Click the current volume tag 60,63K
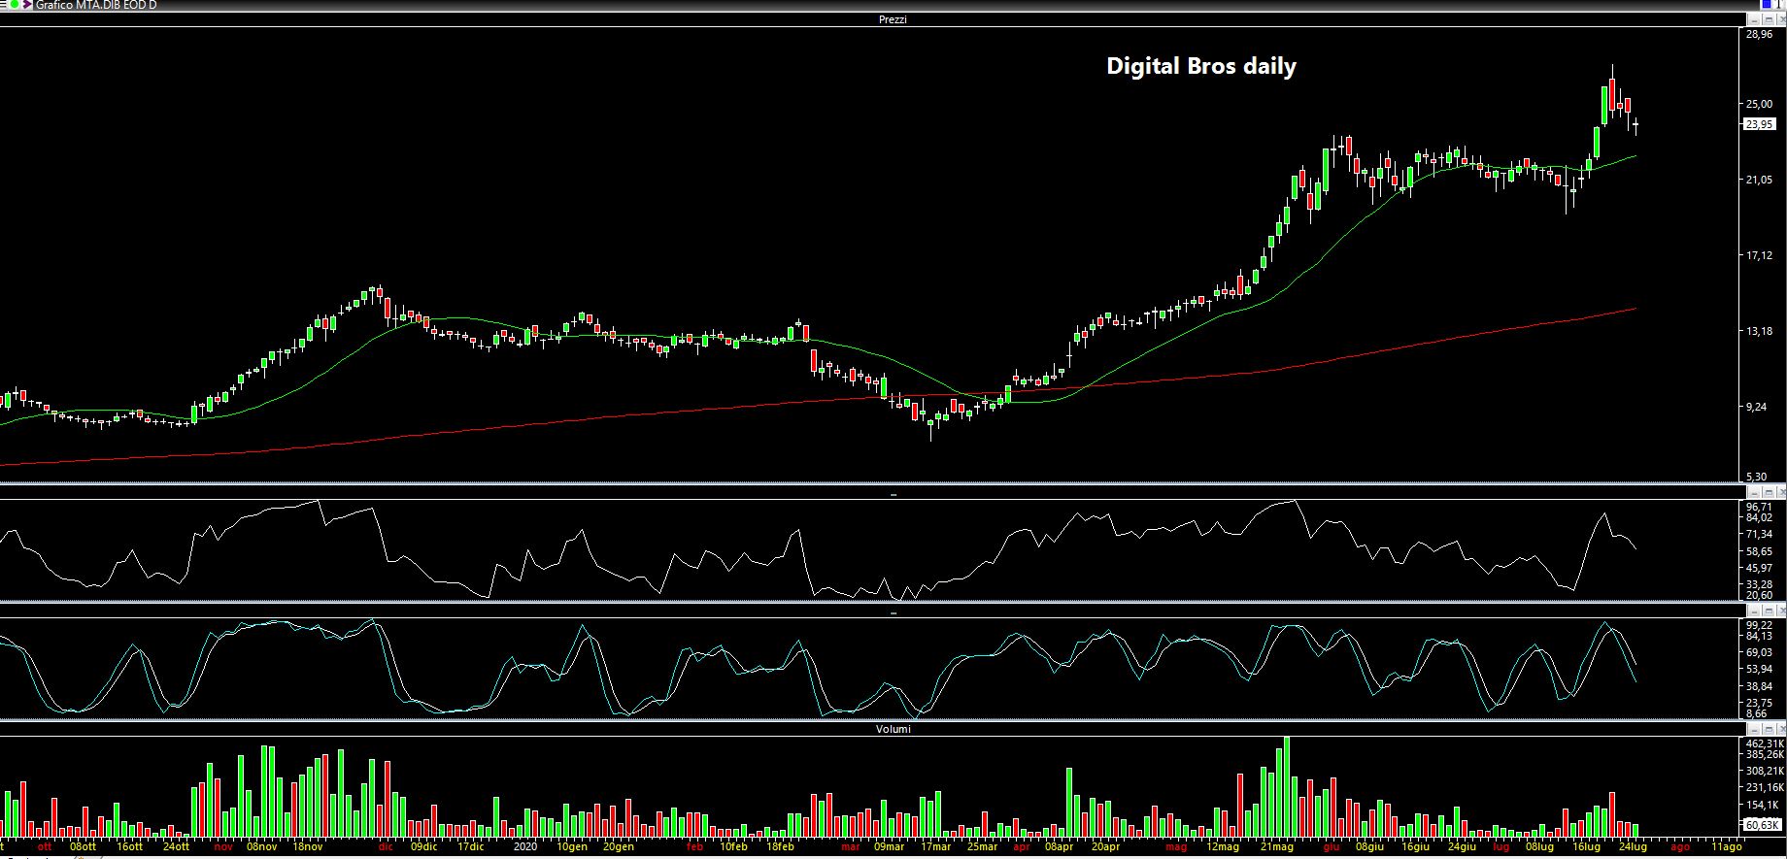 [1763, 824]
